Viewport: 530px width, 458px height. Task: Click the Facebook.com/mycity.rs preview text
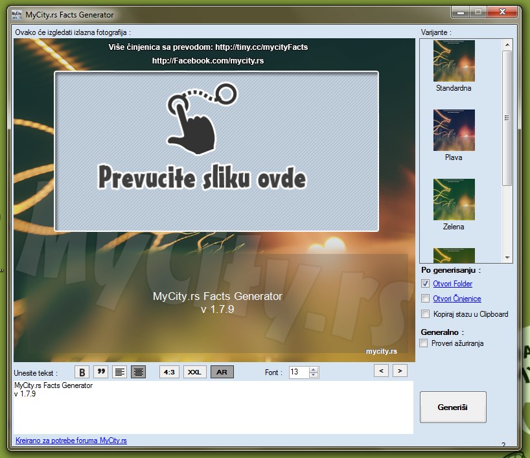coord(208,61)
